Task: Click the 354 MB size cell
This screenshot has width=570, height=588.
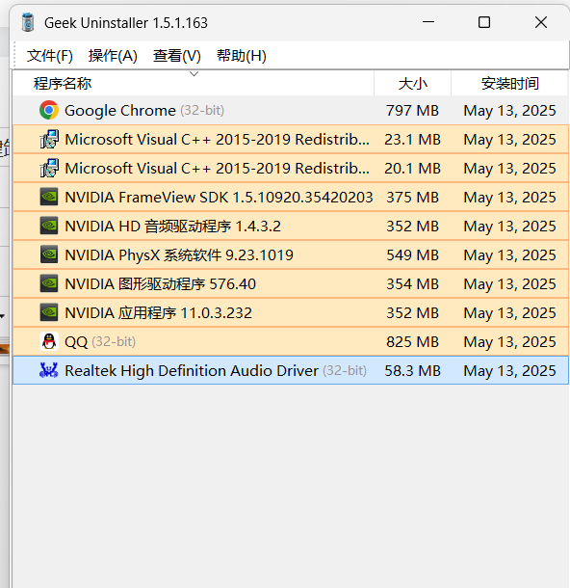Action: click(412, 283)
